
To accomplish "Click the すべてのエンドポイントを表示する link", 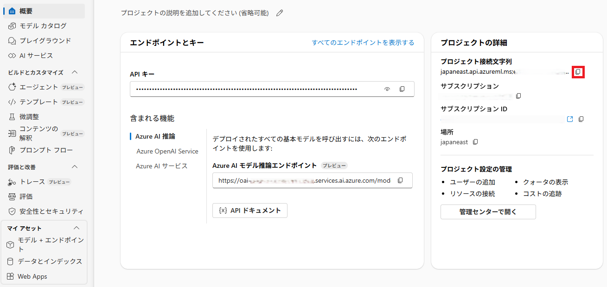I will click(363, 43).
